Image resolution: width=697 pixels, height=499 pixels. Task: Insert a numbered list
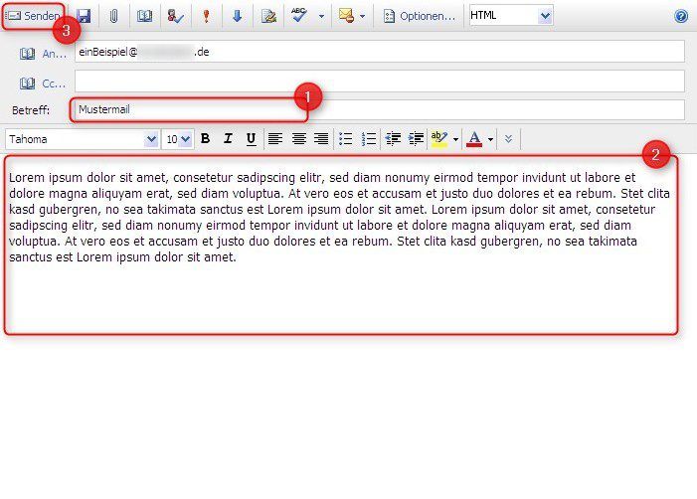point(369,138)
